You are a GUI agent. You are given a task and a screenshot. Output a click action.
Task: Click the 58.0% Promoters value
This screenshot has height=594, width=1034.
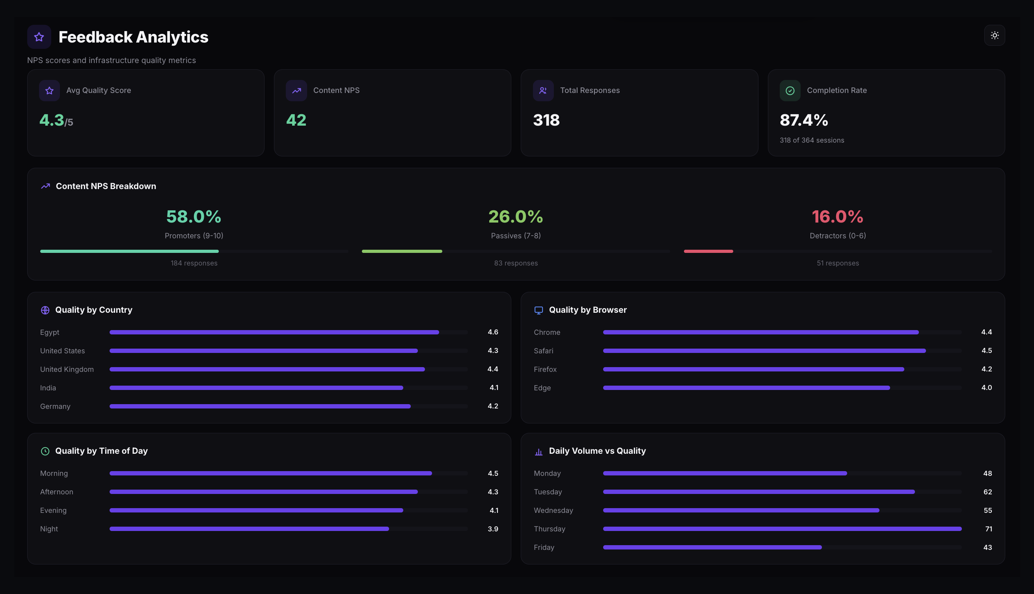click(x=194, y=217)
